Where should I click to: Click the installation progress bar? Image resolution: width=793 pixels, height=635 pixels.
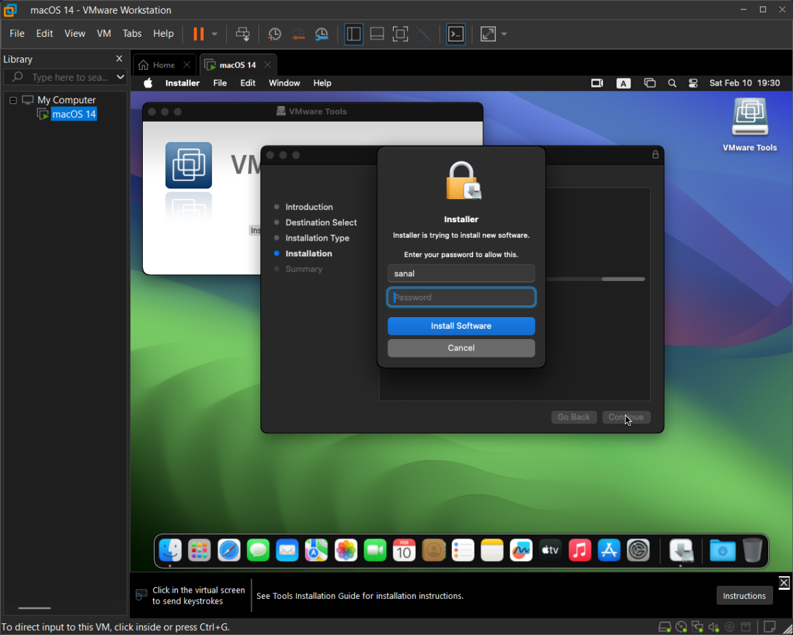point(595,279)
